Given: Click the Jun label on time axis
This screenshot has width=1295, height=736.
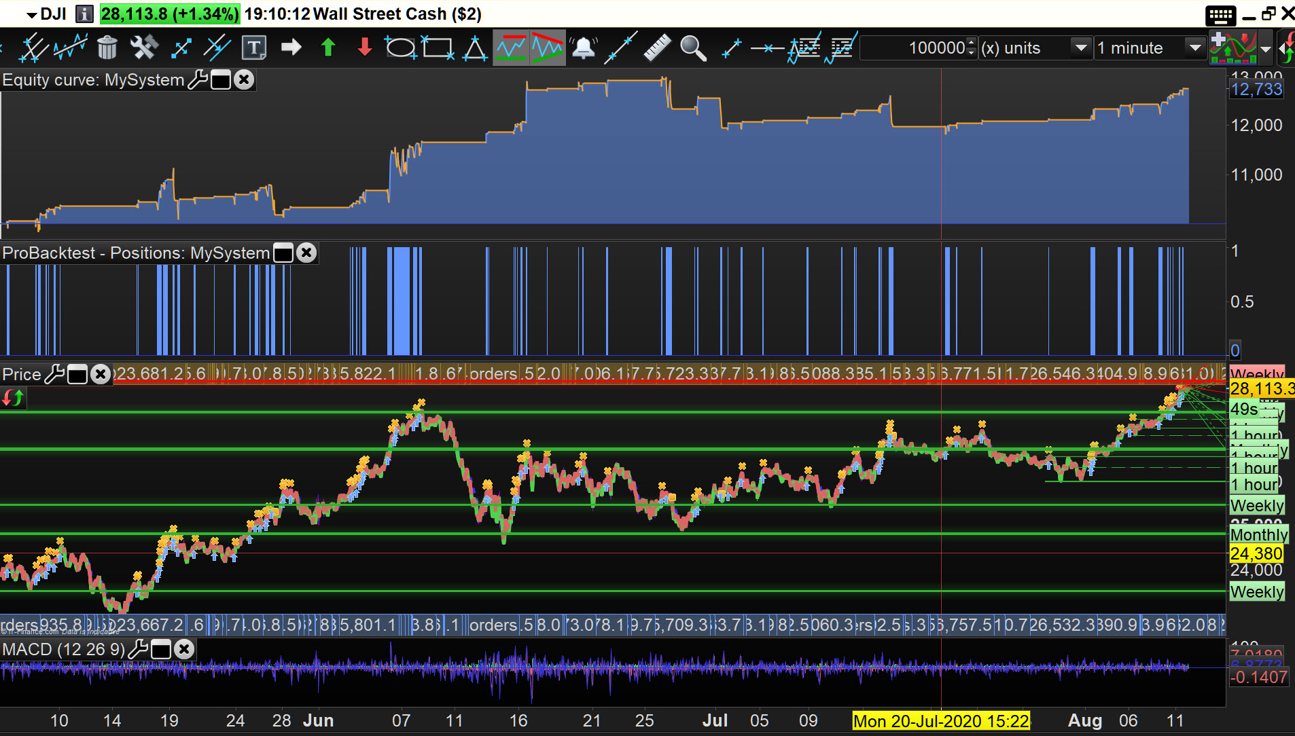Looking at the screenshot, I should (x=318, y=721).
